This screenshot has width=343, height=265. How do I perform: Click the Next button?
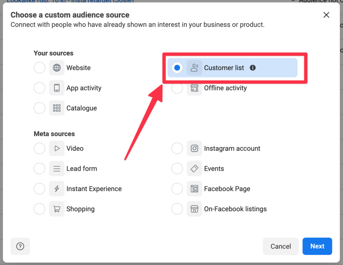pyautogui.click(x=317, y=246)
